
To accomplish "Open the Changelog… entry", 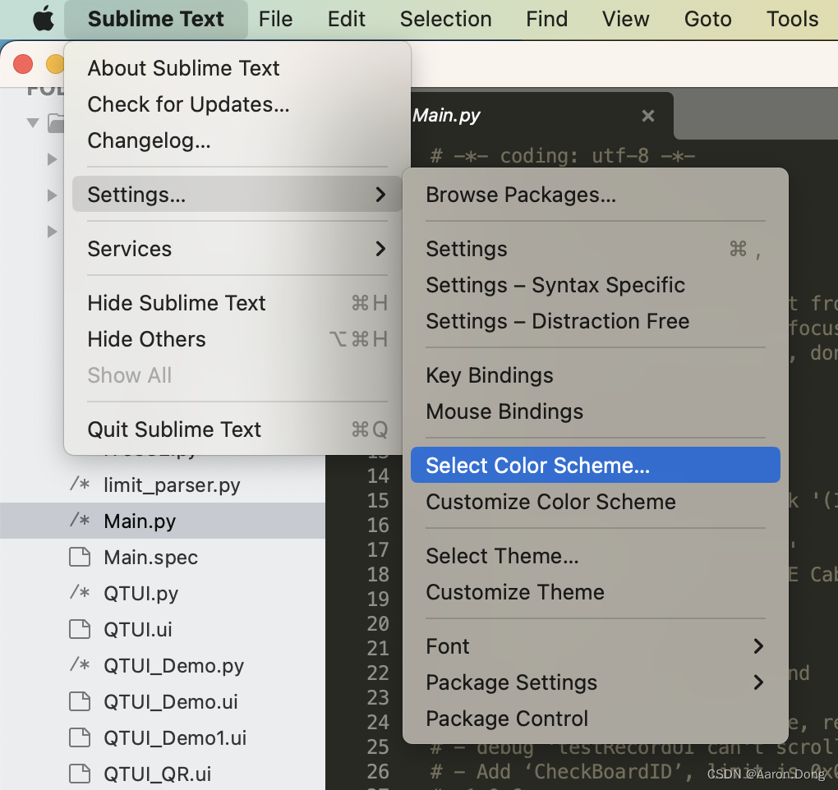I will point(237,140).
